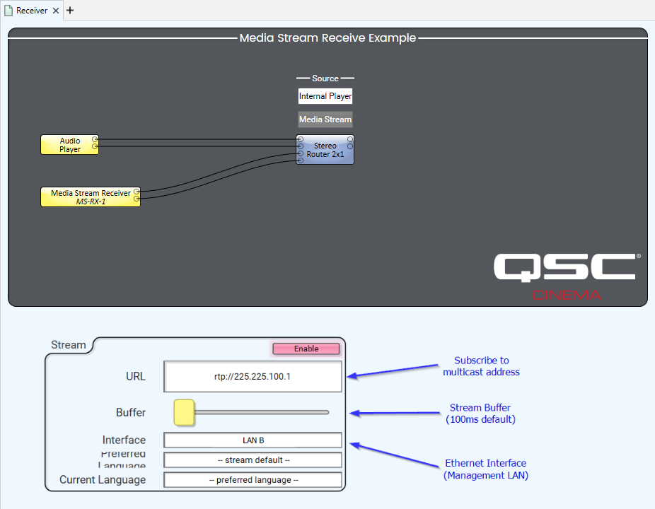Click the yellow Buffer slider handle
This screenshot has width=655, height=509.
click(x=184, y=412)
